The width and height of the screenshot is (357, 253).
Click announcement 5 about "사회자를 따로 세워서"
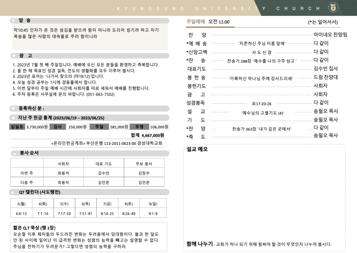click(81, 88)
